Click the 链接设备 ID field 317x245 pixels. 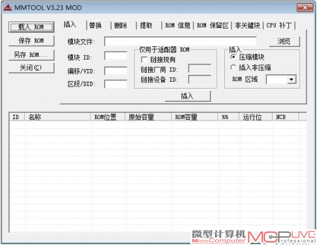[x=200, y=80]
